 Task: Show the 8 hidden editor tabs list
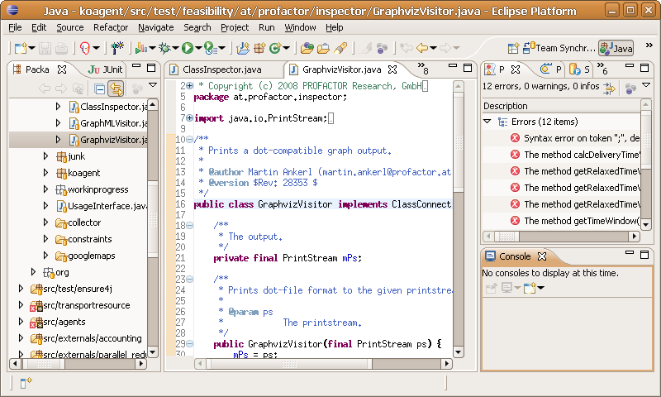423,69
